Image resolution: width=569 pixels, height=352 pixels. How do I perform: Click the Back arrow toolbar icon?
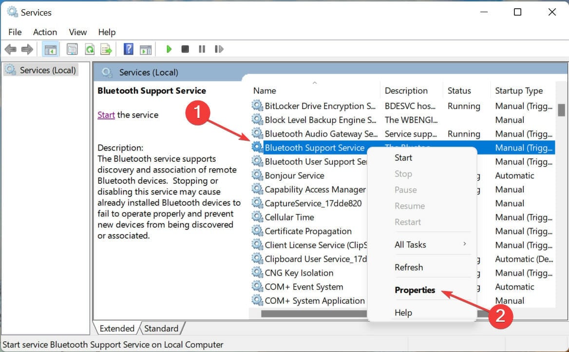tap(11, 49)
